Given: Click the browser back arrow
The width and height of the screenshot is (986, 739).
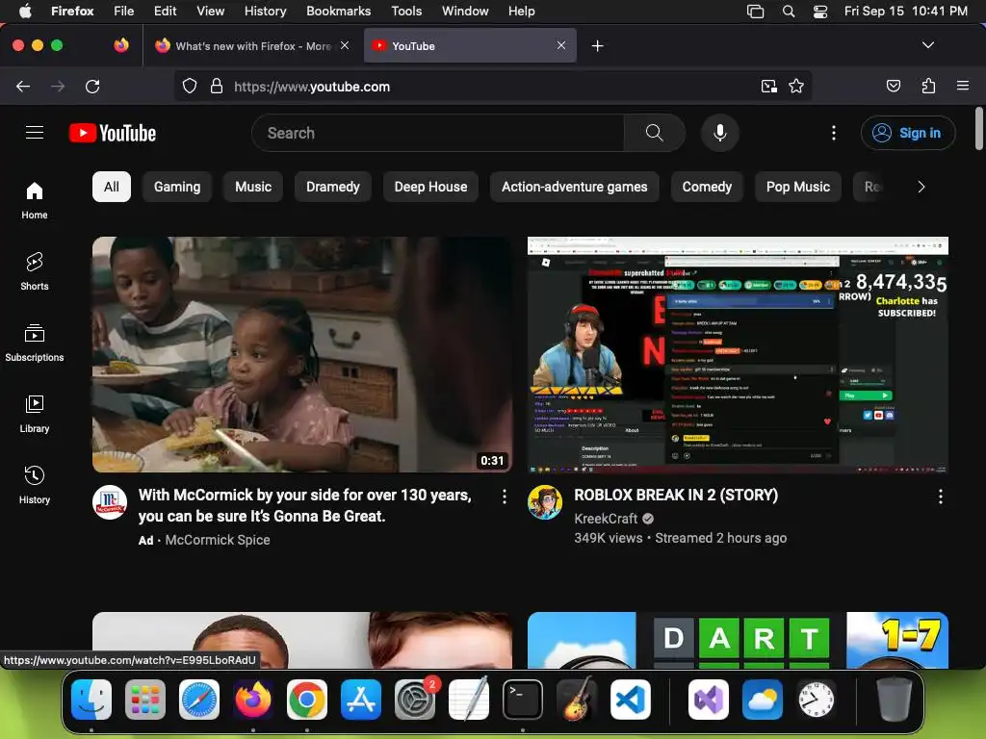Looking at the screenshot, I should [23, 86].
